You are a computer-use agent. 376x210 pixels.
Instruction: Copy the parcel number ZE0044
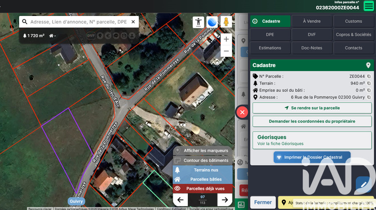tap(368, 76)
